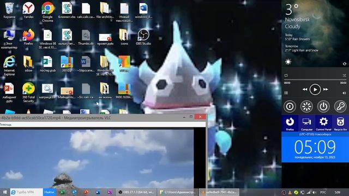Open the Computer tile in the sidebar
The height and width of the screenshot is (196, 349).
(306, 124)
